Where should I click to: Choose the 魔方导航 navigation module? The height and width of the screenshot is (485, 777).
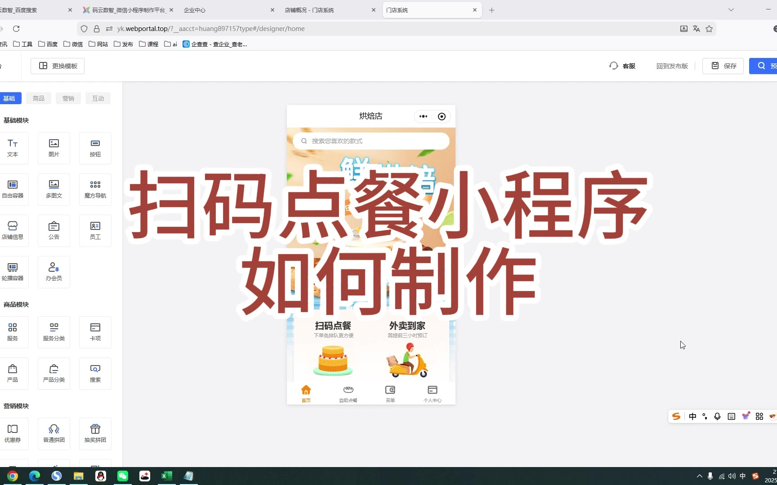click(x=95, y=189)
